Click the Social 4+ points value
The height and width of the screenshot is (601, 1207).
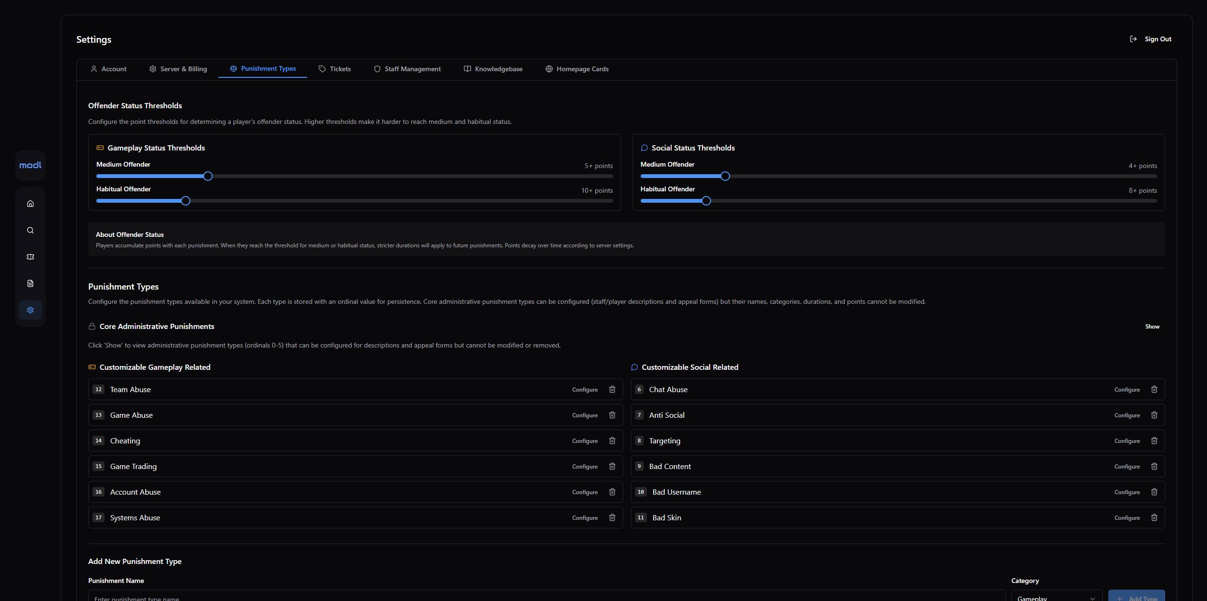click(1143, 166)
